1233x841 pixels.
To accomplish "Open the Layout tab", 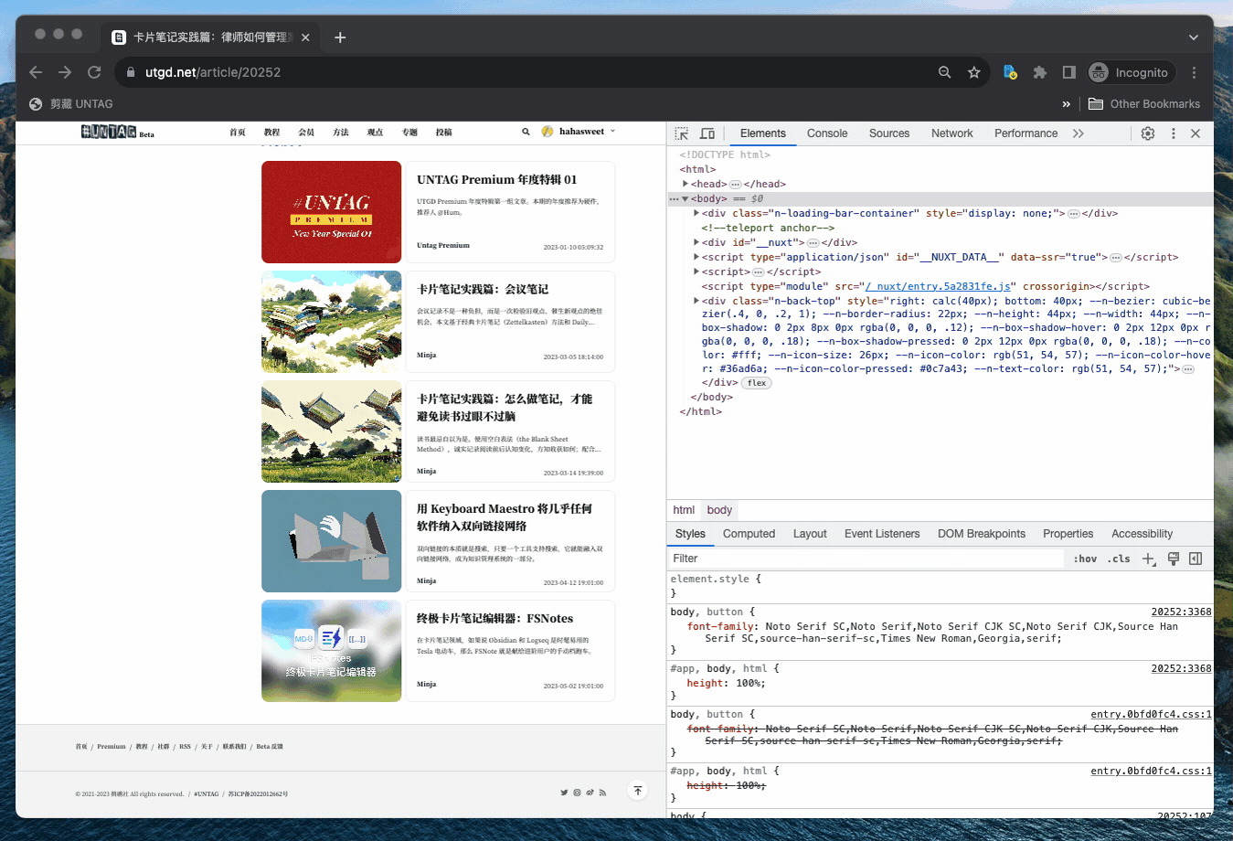I will [810, 534].
